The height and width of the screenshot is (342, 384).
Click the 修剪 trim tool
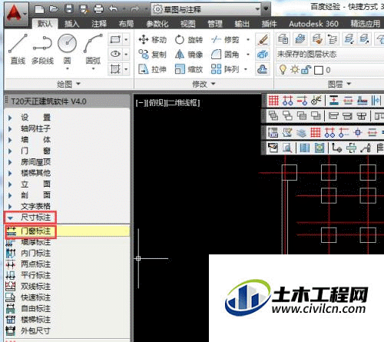(x=225, y=40)
